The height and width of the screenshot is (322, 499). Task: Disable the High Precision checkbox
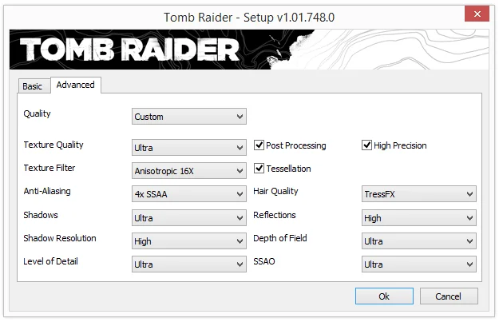pos(366,145)
